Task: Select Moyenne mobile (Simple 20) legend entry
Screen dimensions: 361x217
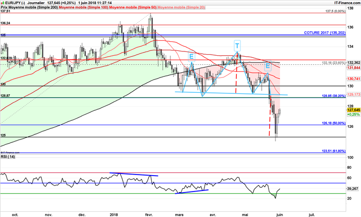Action: [x=181, y=7]
